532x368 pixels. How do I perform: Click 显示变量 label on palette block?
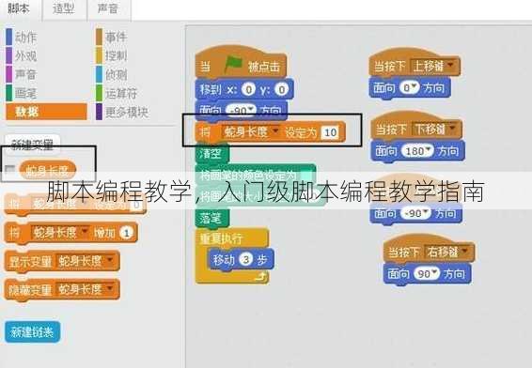click(x=30, y=261)
